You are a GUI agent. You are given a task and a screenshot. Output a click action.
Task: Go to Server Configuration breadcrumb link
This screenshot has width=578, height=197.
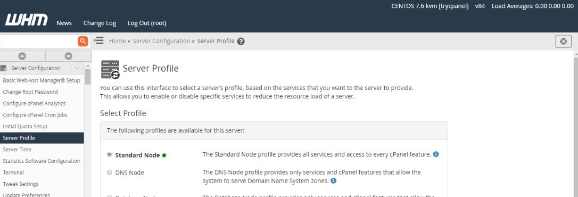[161, 41]
